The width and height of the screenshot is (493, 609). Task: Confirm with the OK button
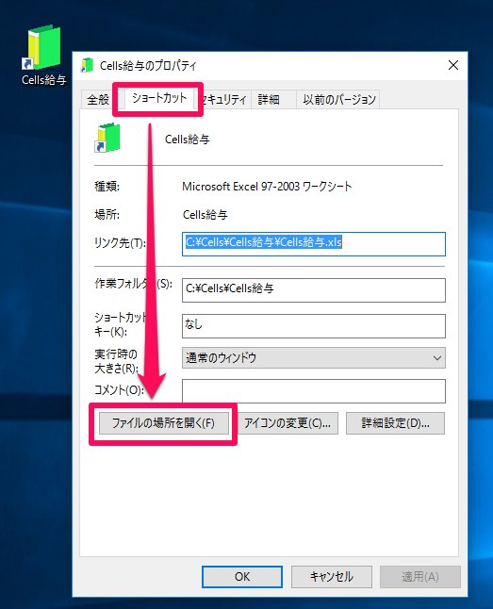point(242,577)
